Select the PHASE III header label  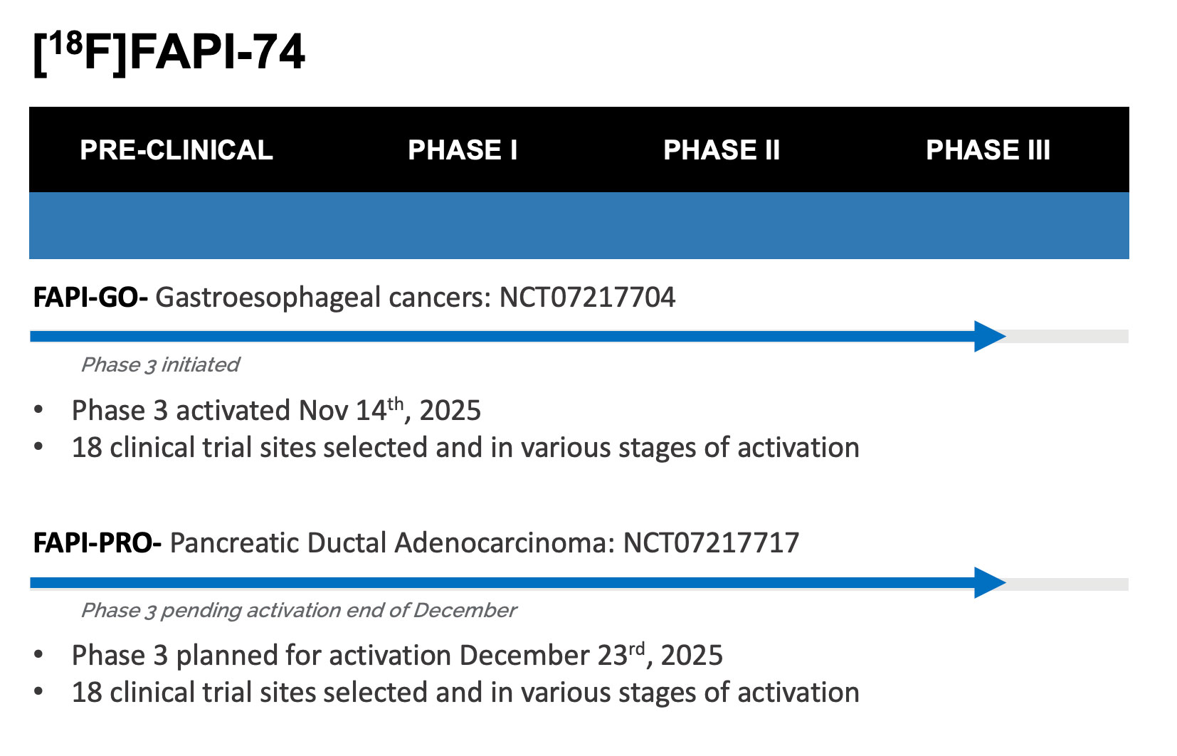tap(988, 150)
